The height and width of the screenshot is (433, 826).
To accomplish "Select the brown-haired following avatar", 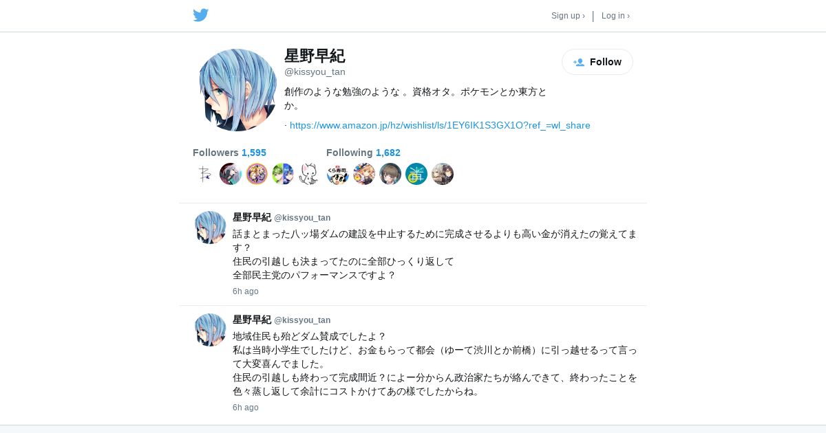I will coord(390,174).
